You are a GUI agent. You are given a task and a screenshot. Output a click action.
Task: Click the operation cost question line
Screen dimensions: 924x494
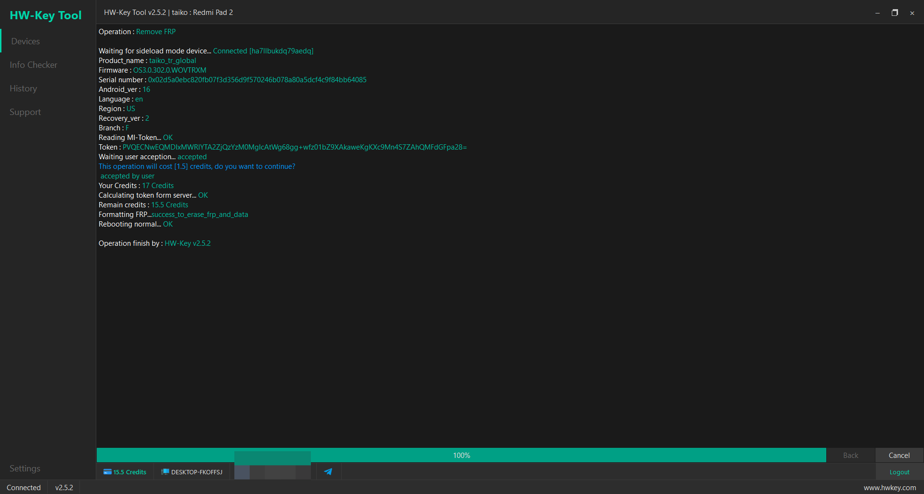coord(197,166)
